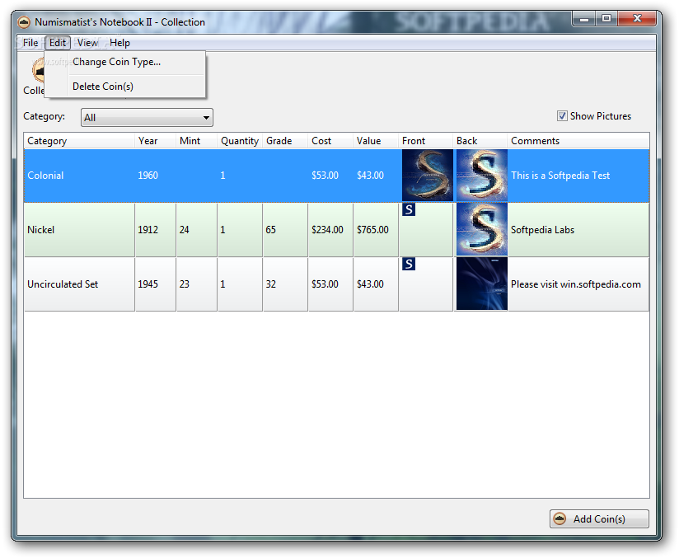Sort by the Quantity column header
Image resolution: width=679 pixels, height=558 pixels.
pos(240,141)
